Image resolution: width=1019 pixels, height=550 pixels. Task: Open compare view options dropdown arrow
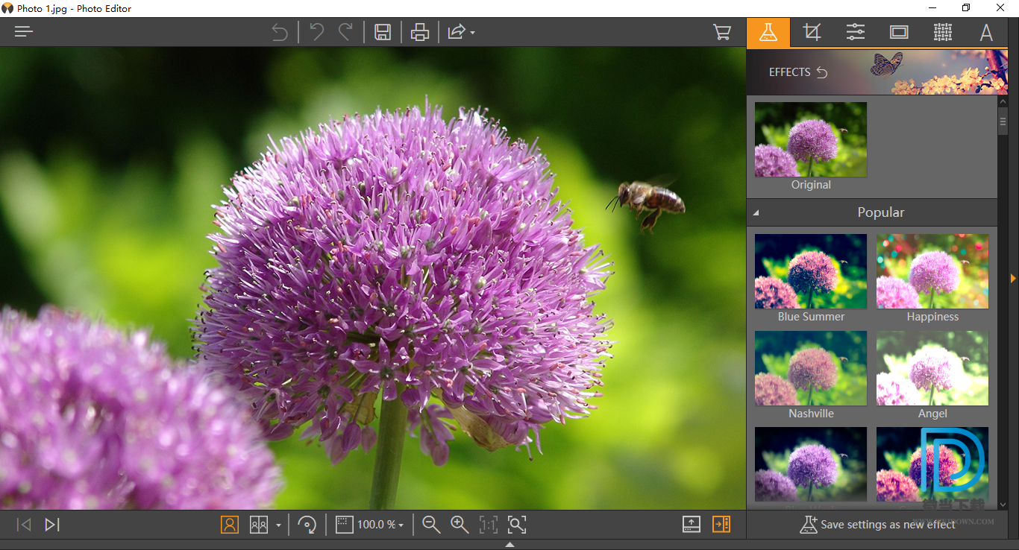click(278, 525)
